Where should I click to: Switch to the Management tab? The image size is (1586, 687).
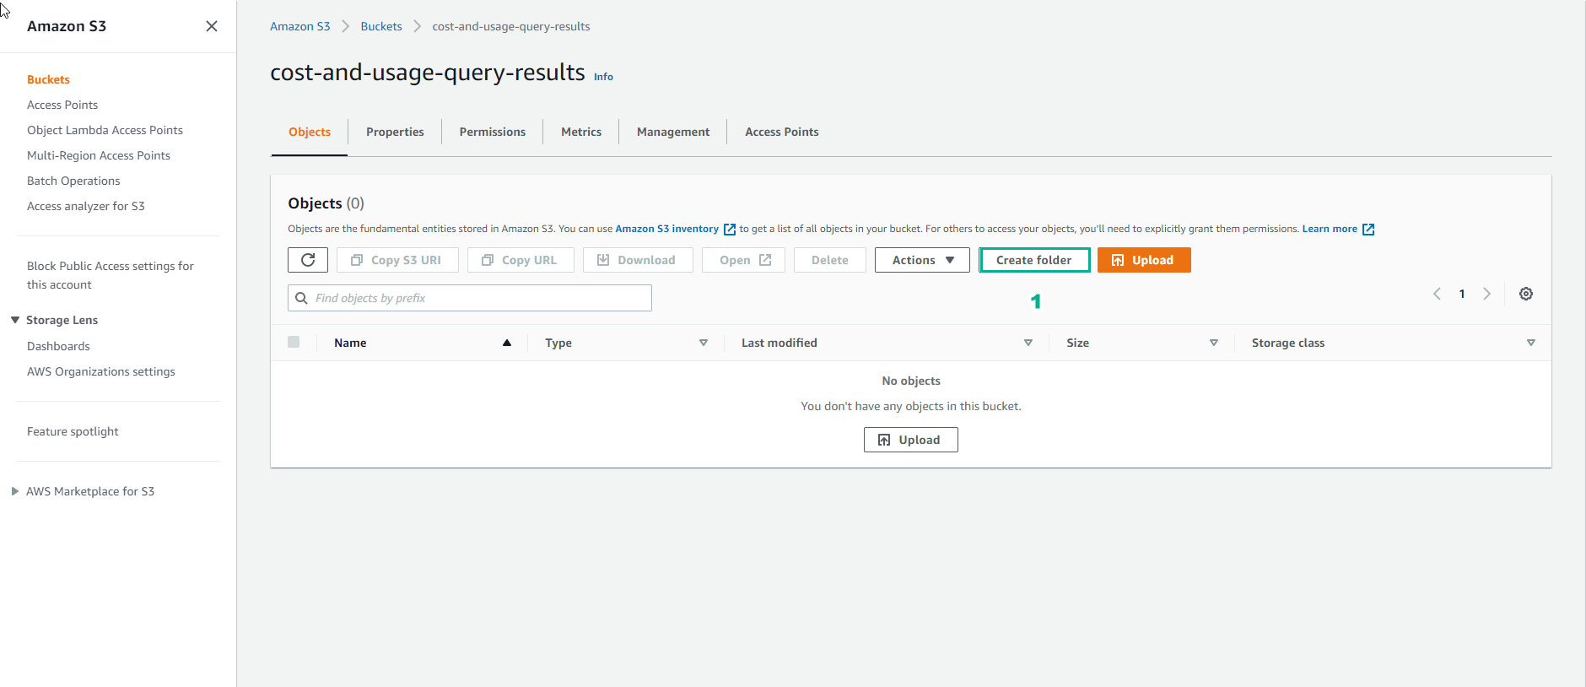673,132
